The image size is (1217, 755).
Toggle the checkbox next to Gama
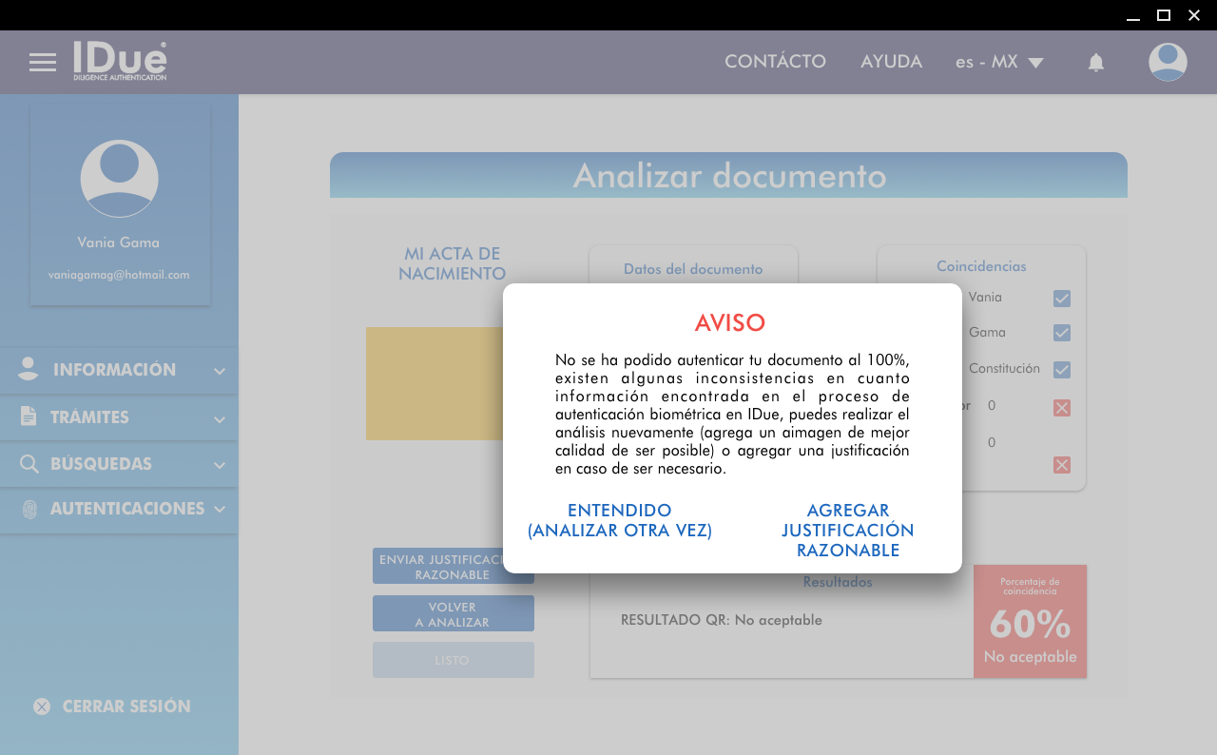point(1061,333)
